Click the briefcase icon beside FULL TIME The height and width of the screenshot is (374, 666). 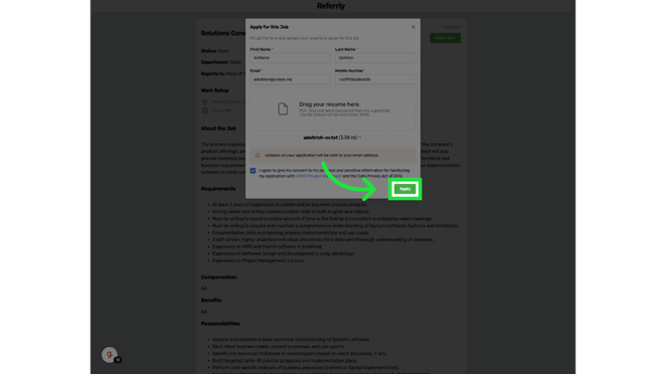pos(205,110)
